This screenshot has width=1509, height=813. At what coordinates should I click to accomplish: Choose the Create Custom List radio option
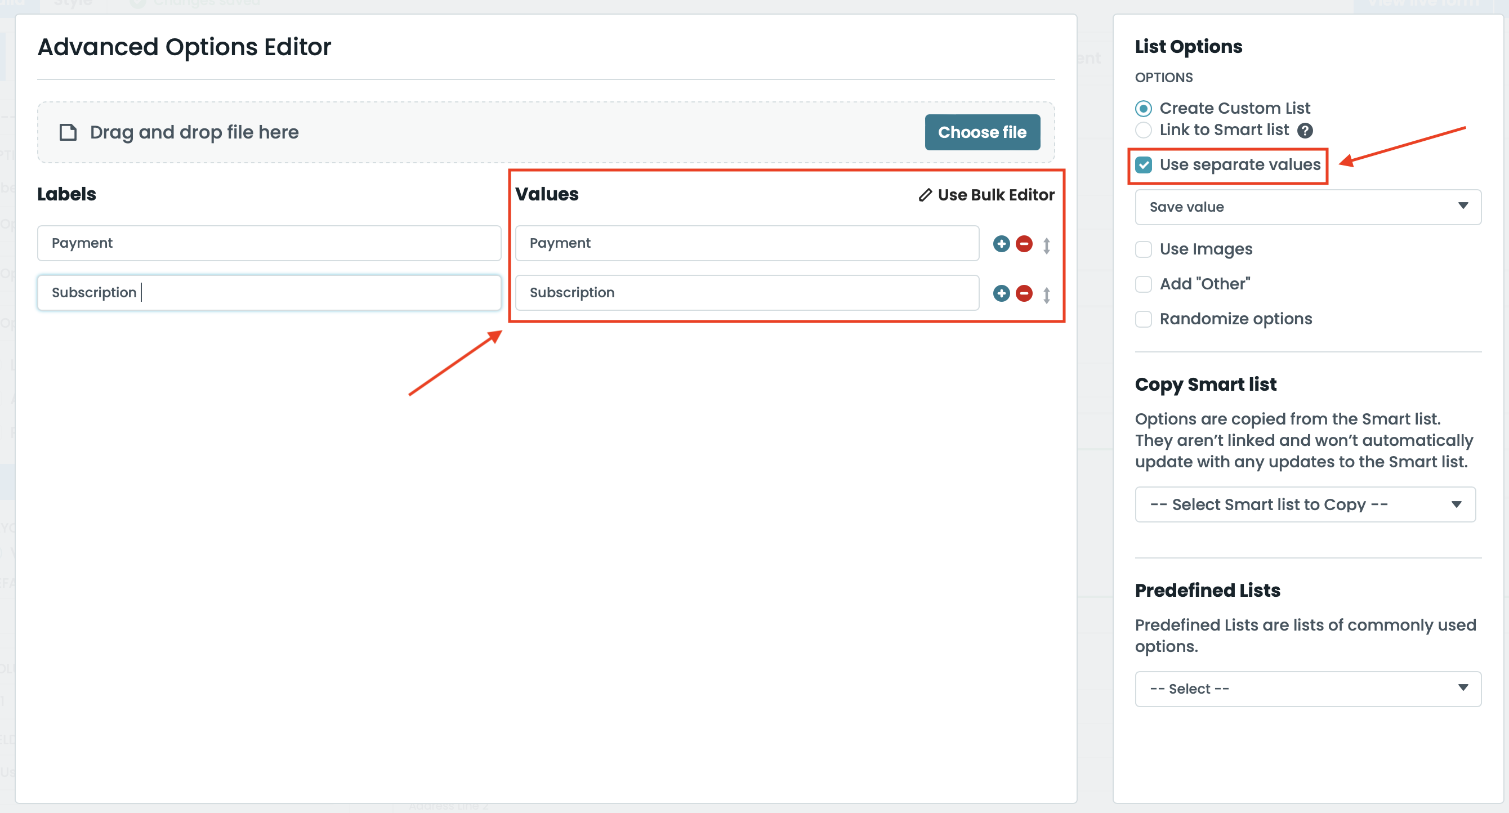pos(1144,108)
